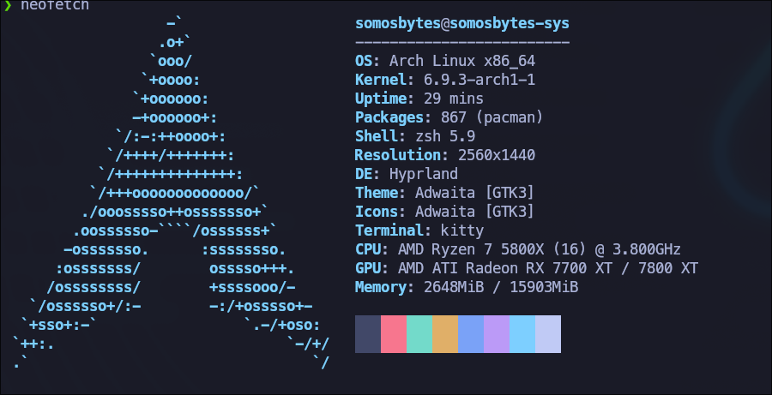Click the Arch Linux ASCII logo
The height and width of the screenshot is (395, 772).
[172, 194]
